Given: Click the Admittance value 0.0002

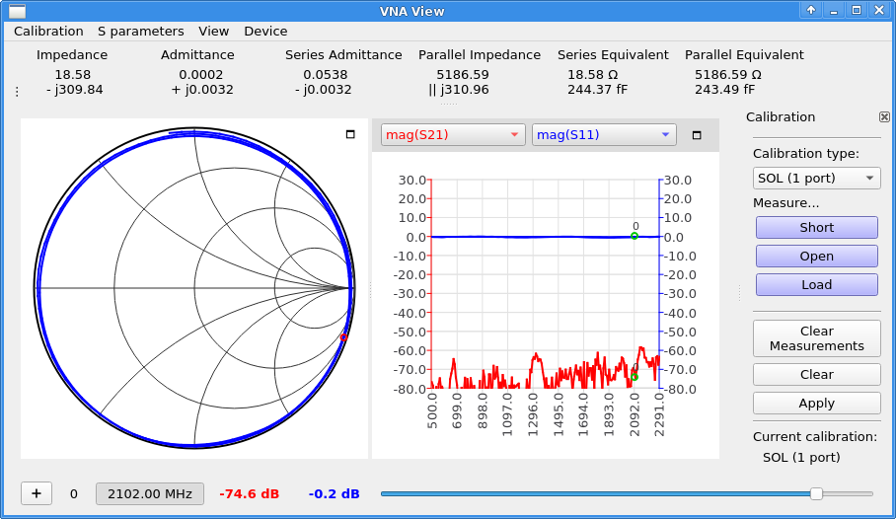Looking at the screenshot, I should (x=200, y=75).
